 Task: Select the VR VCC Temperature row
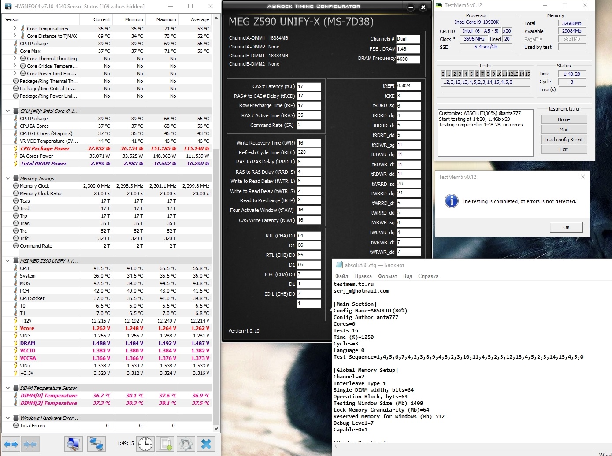(x=107, y=141)
